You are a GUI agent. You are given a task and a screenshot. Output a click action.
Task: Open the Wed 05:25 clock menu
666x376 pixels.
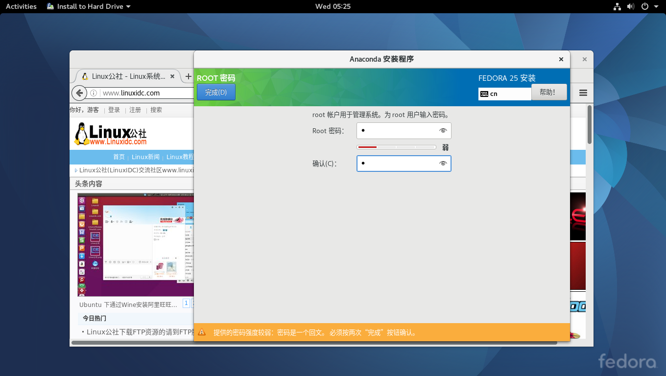[333, 6]
